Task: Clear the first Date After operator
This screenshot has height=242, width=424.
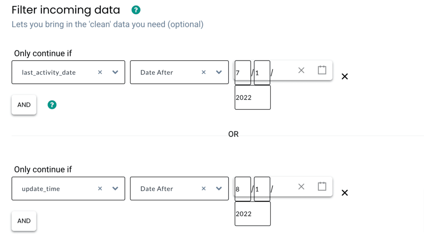Action: (x=203, y=72)
